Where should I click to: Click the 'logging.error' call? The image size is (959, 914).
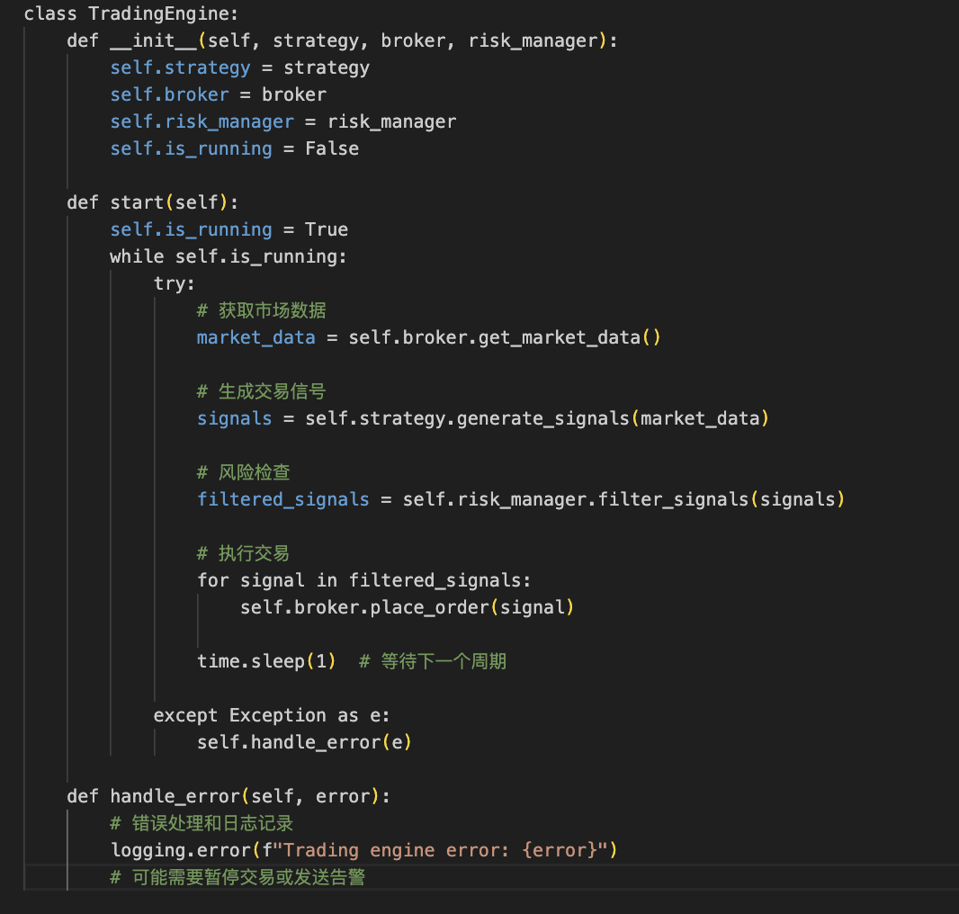point(181,850)
